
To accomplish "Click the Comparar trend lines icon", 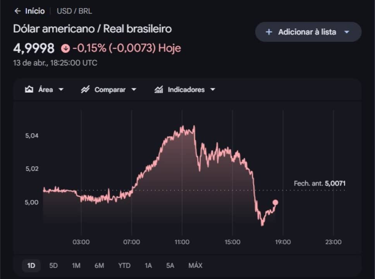I will coord(85,90).
